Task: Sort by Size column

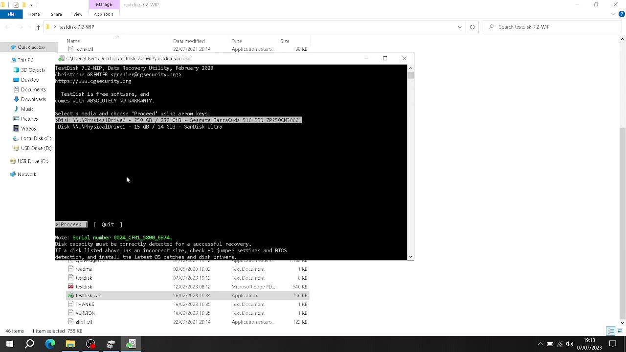Action: 285,41
